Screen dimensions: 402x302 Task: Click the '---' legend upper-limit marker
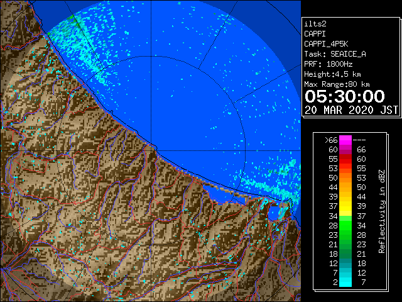[359, 140]
